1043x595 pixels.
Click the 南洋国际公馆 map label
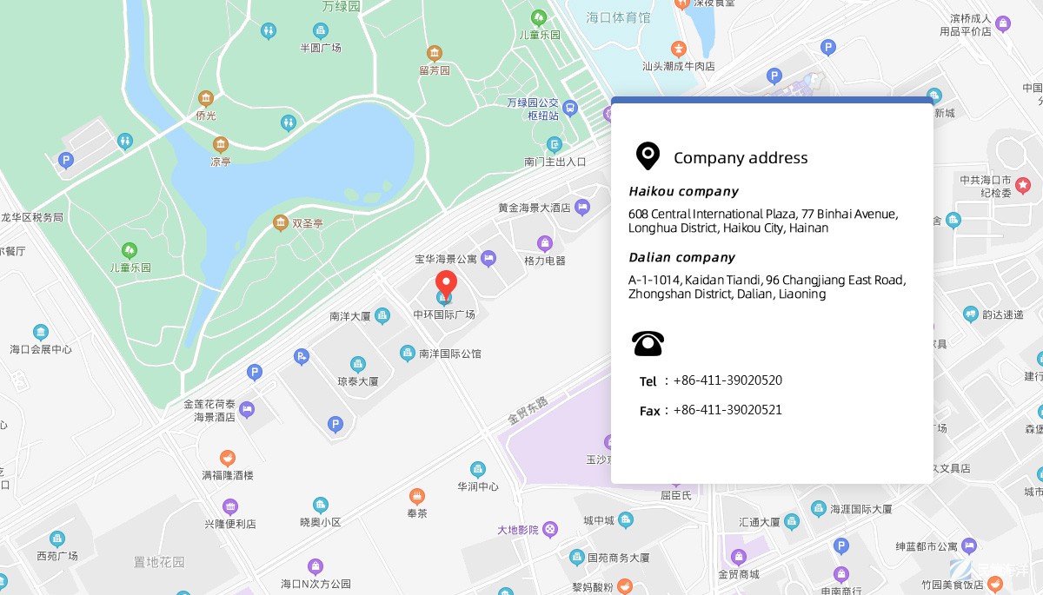pyautogui.click(x=449, y=354)
